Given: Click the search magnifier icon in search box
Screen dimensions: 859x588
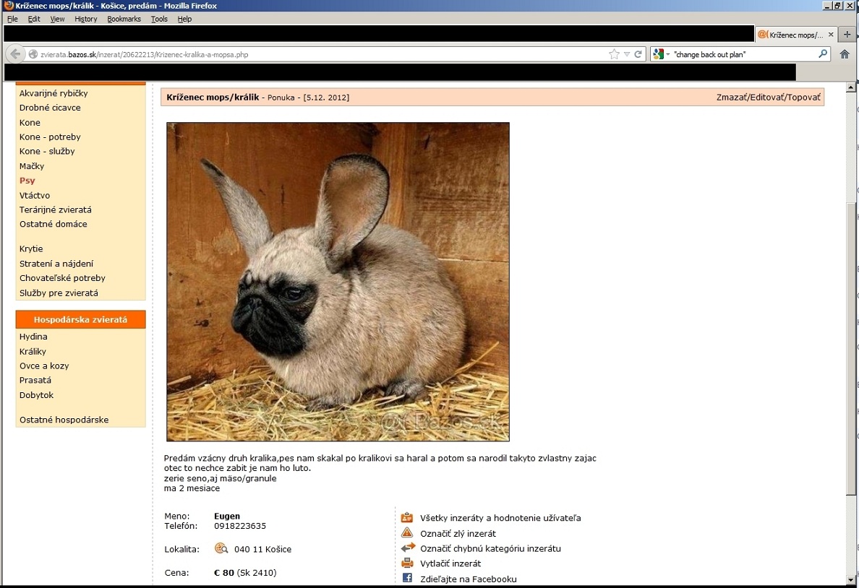Looking at the screenshot, I should point(822,54).
